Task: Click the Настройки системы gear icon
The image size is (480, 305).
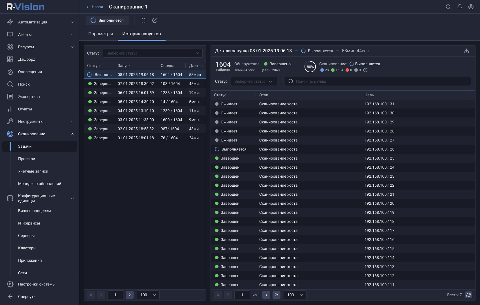Action: click(10, 284)
